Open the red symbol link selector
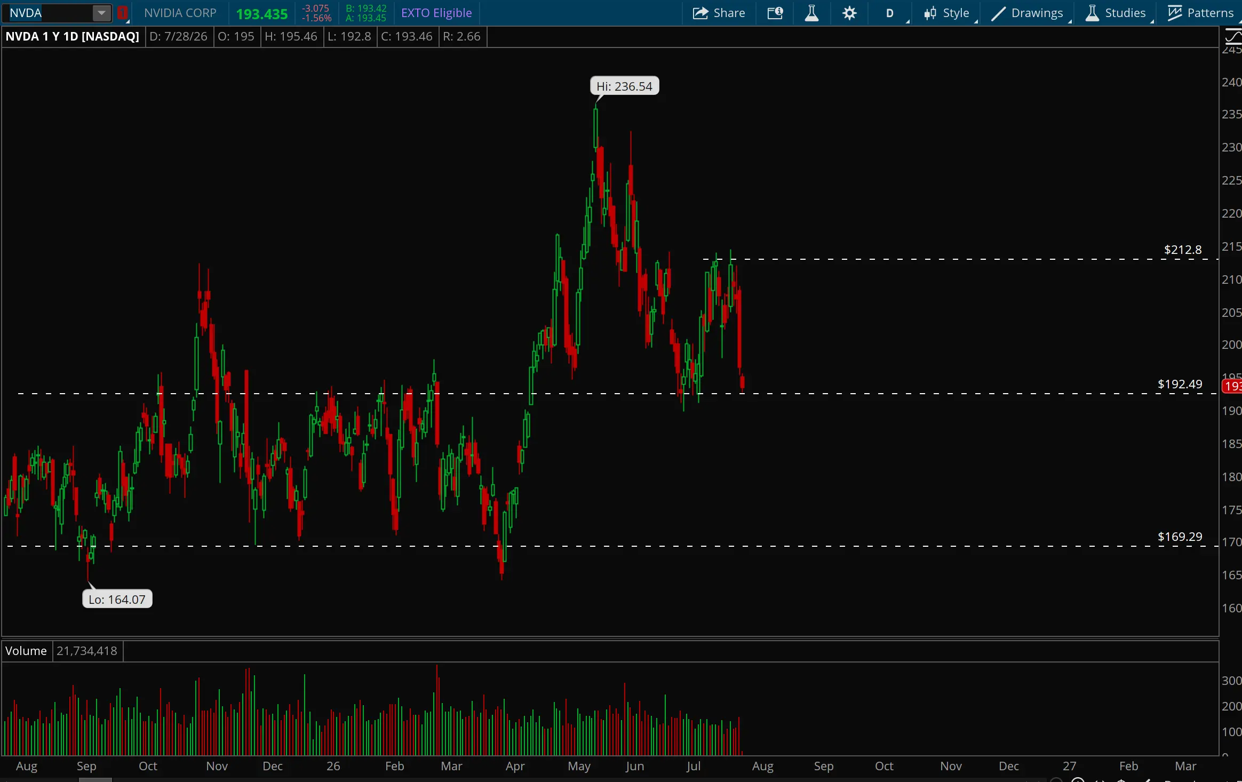The width and height of the screenshot is (1242, 782). click(x=123, y=13)
